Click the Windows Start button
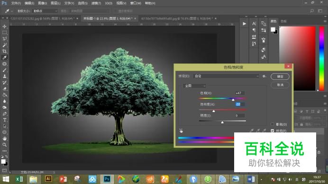Image resolution: width=328 pixels, height=184 pixels. pos(6,179)
